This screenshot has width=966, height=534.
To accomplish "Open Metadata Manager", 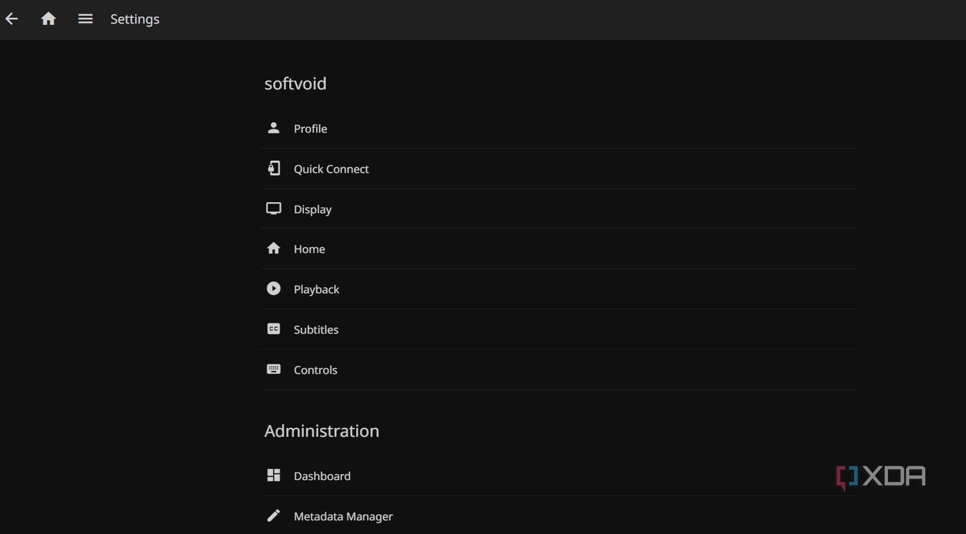I will [558, 516].
